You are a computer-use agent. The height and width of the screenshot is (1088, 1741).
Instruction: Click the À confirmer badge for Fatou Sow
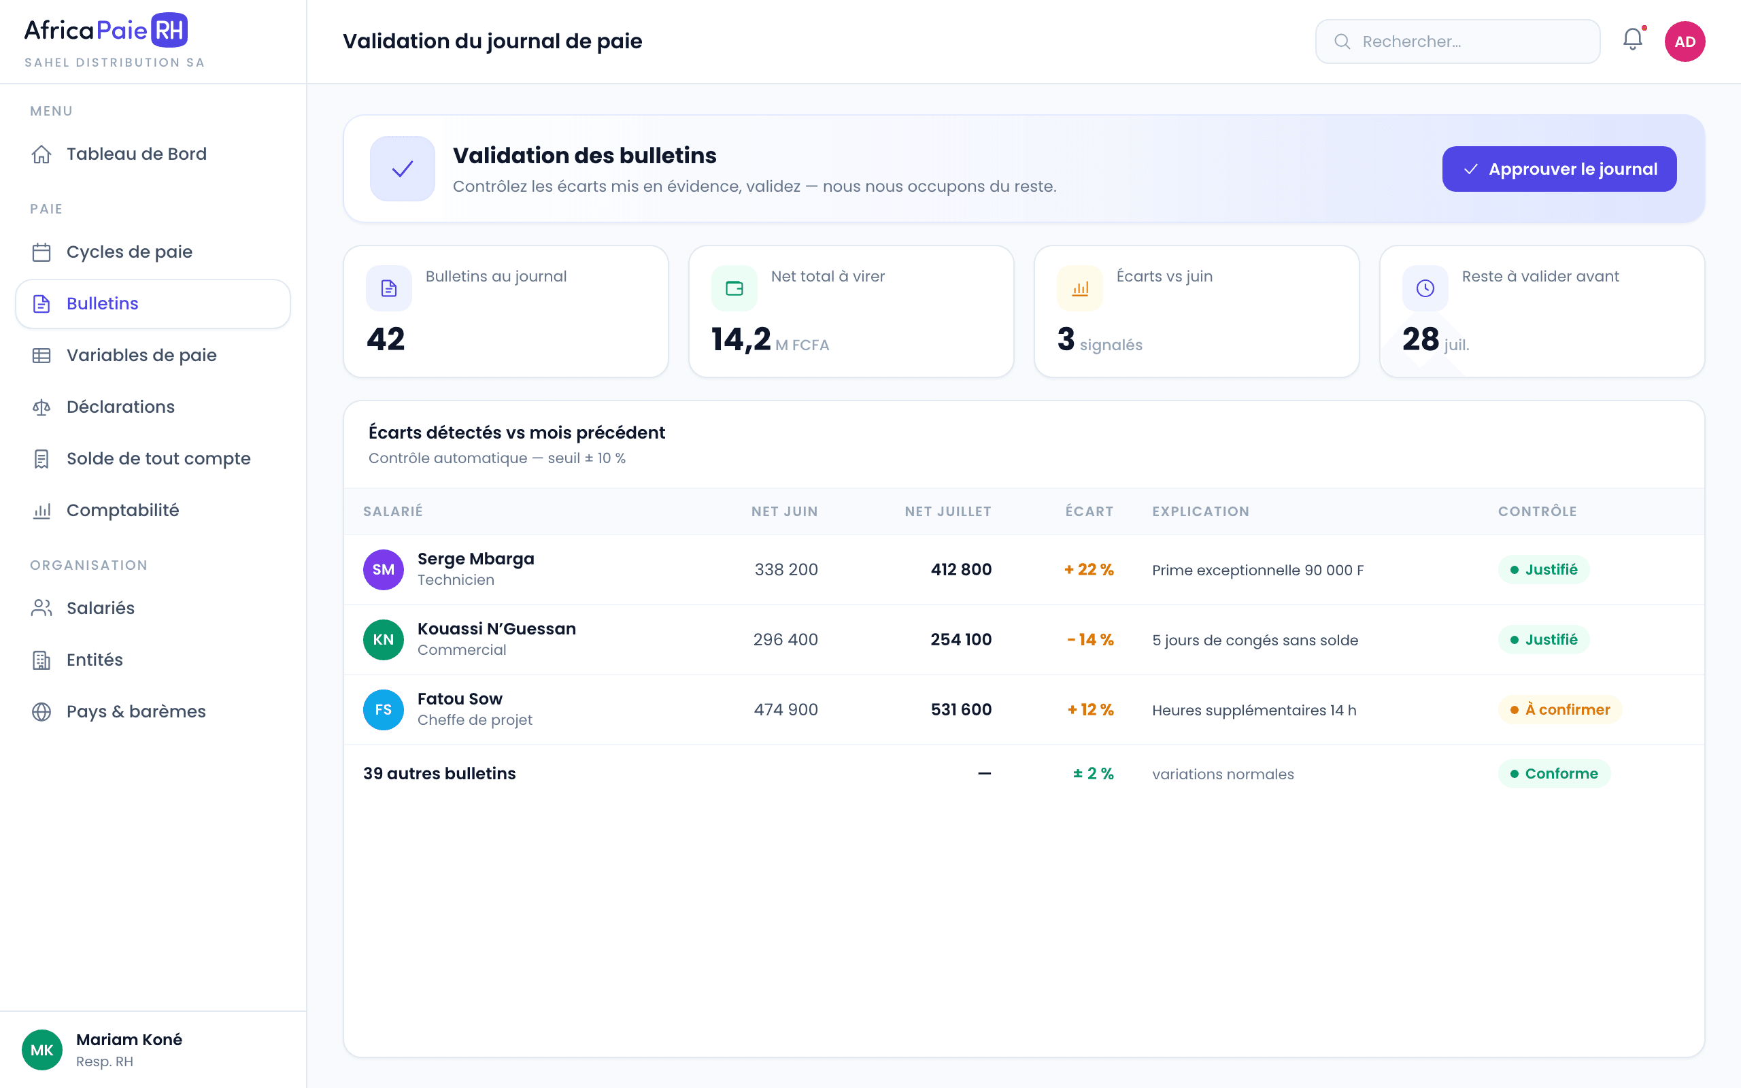1559,710
